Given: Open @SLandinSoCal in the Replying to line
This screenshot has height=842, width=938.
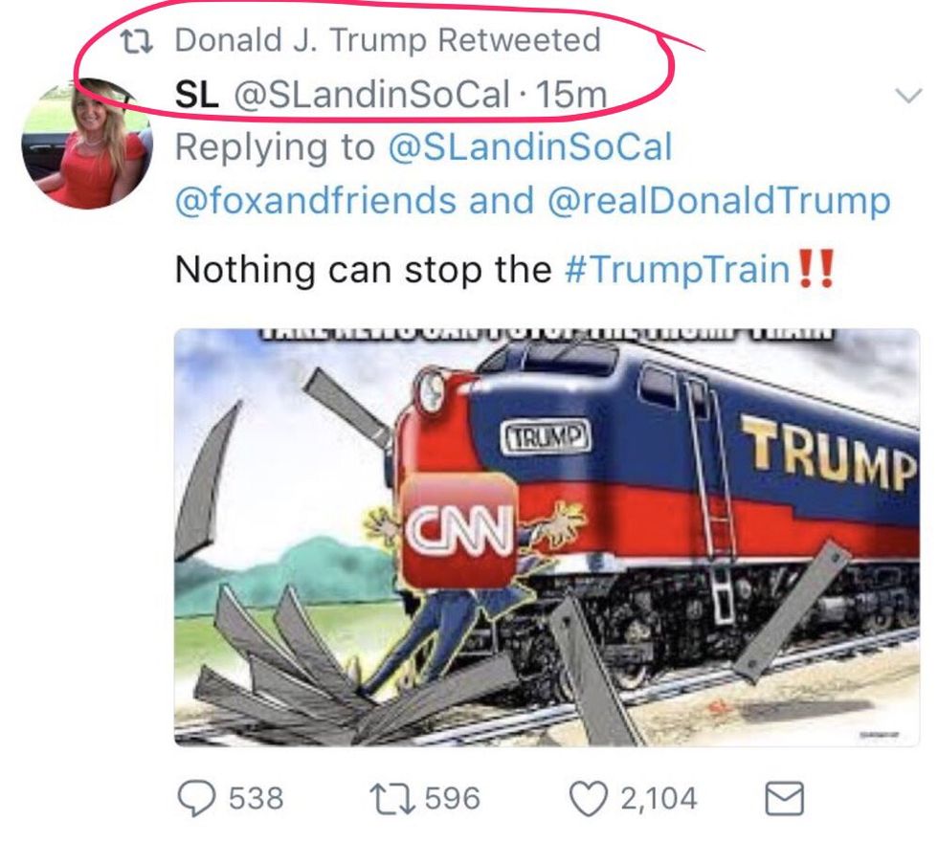Looking at the screenshot, I should (530, 147).
